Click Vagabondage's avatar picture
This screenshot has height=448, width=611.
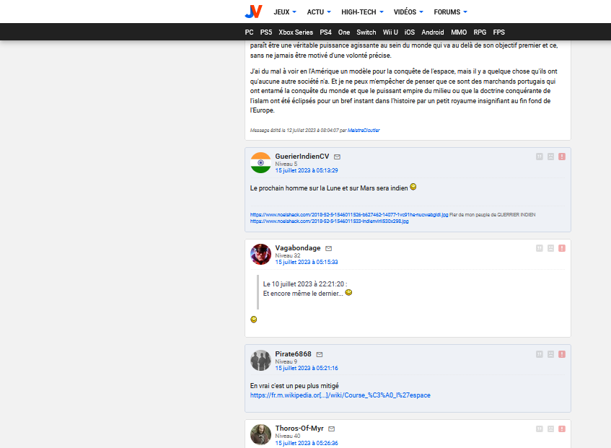260,254
